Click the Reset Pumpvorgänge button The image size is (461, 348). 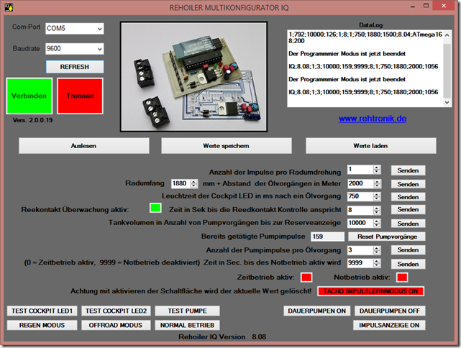point(387,237)
